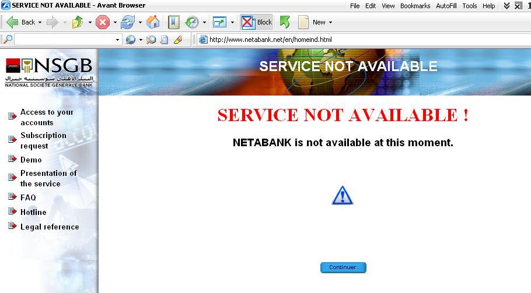
Task: Open the Tools menu
Action: 469,6
